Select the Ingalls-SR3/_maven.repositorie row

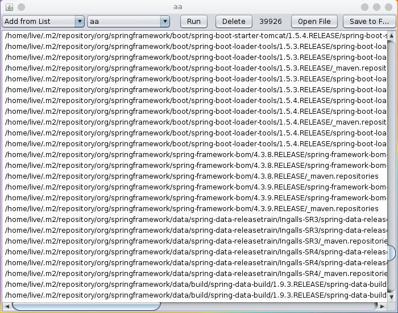click(194, 241)
